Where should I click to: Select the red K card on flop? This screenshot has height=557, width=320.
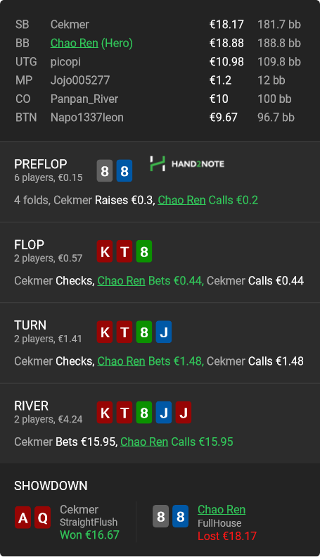click(105, 251)
